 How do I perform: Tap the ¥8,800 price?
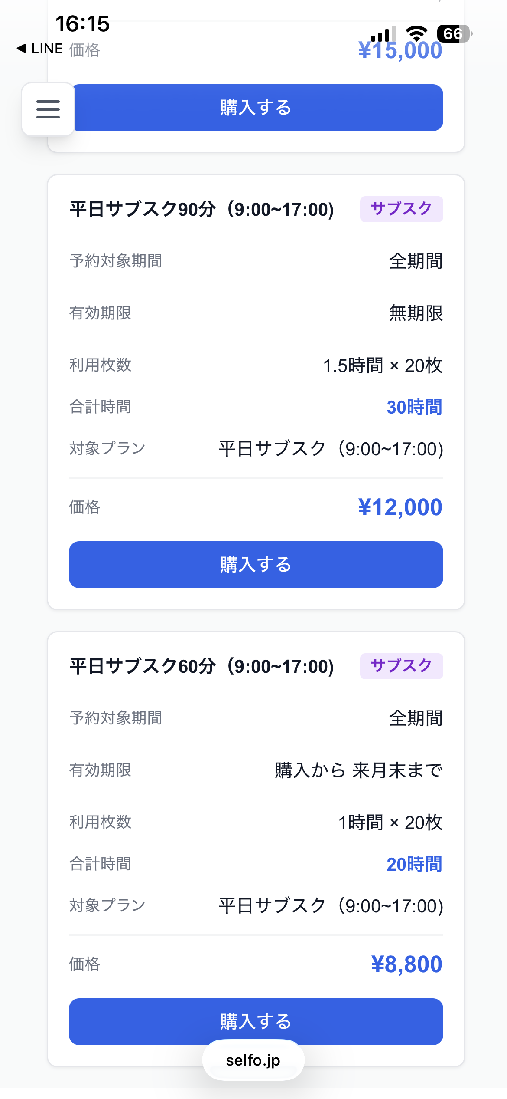click(406, 964)
